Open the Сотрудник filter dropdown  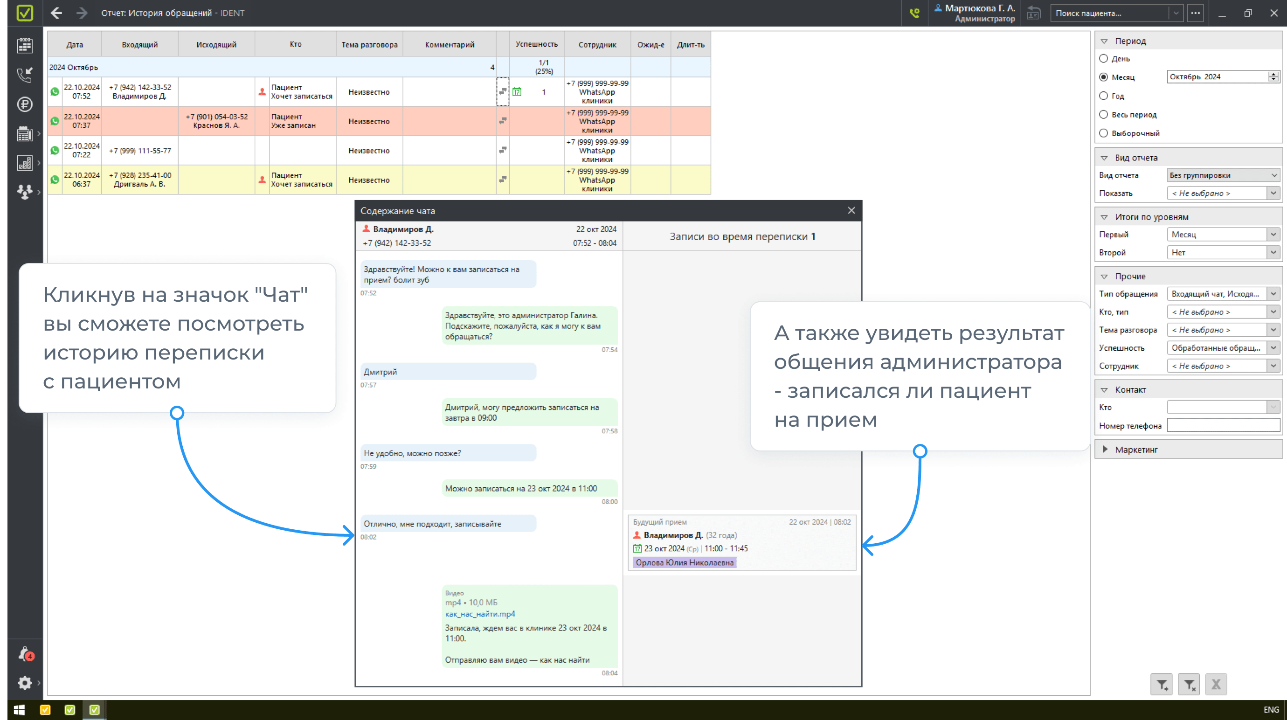[1223, 366]
